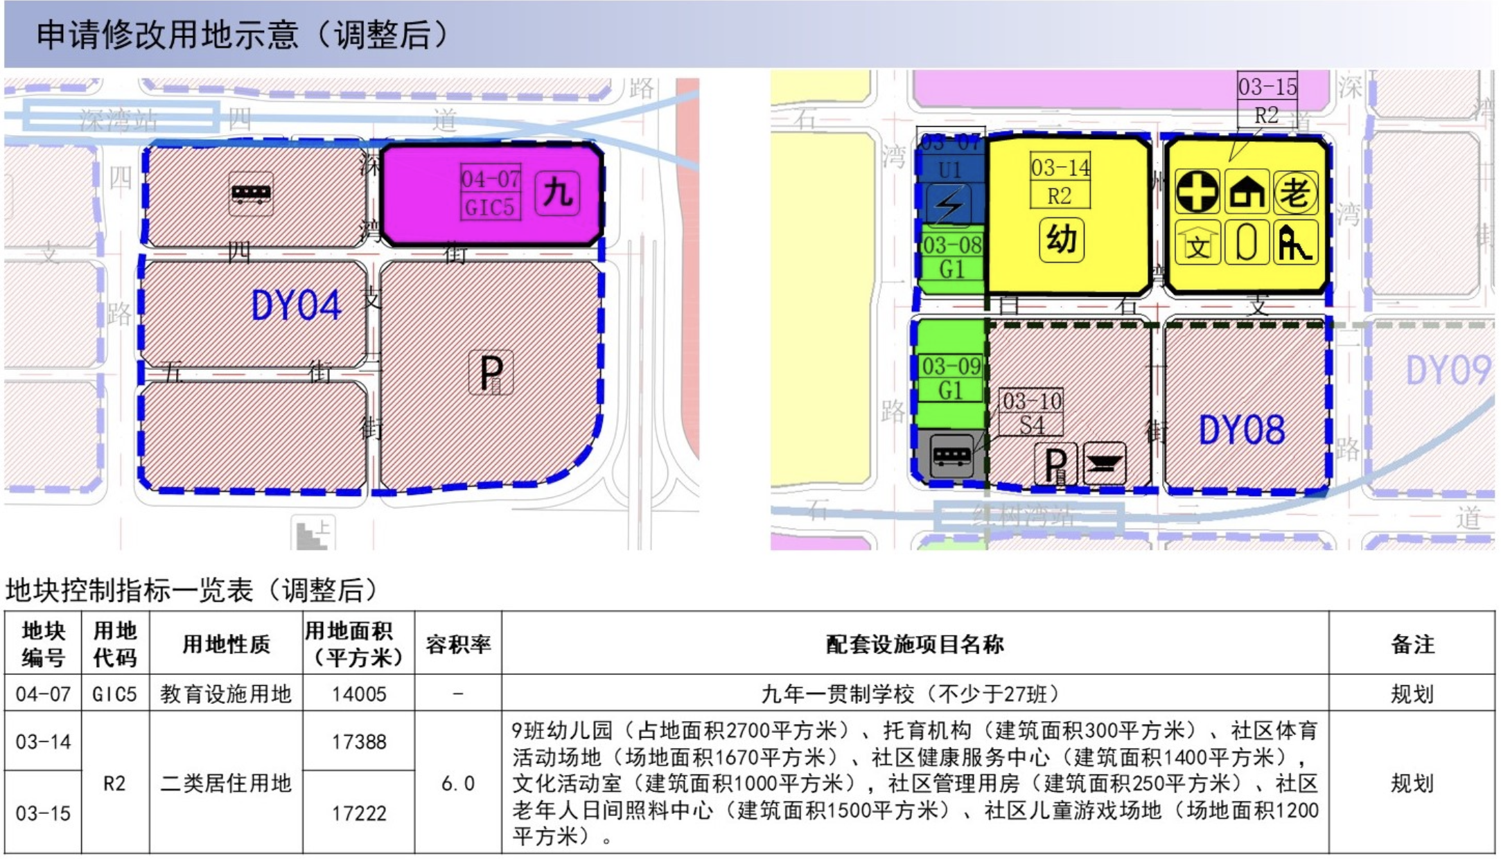Click the 用地性质 column header

coord(226,644)
